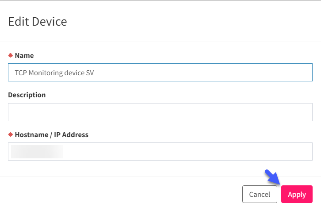Viewport: 321px width, 211px height.
Task: Focus the Name input field
Action: click(160, 73)
